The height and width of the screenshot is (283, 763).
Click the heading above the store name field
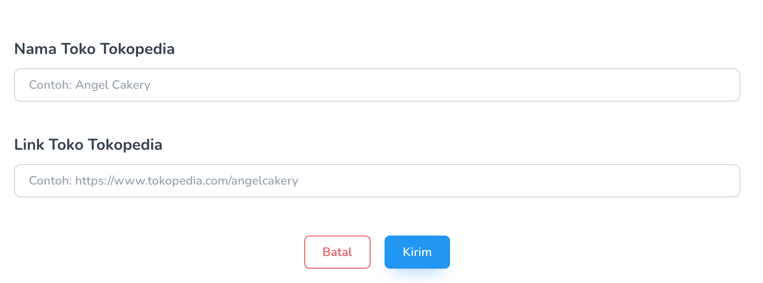(94, 49)
